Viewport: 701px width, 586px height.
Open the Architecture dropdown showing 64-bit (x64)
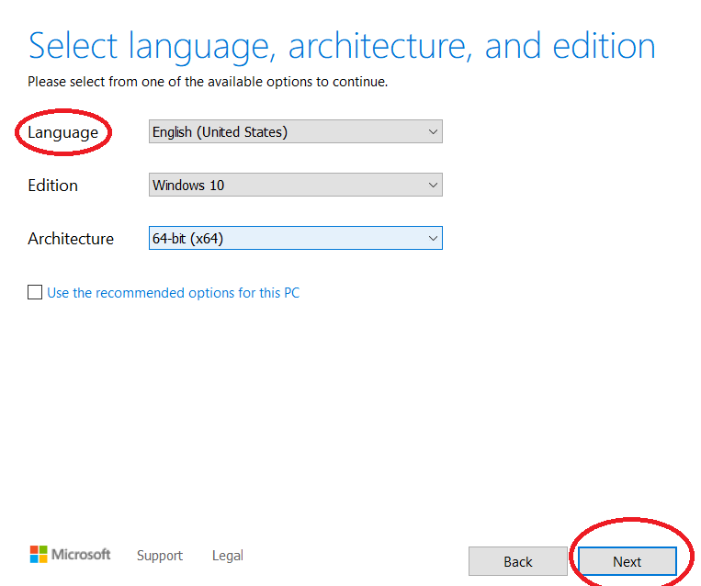point(285,239)
